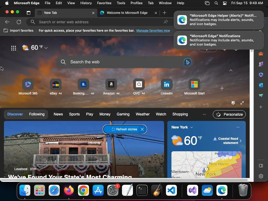Click the browser refresh button
This screenshot has height=201, width=268.
click(19, 22)
